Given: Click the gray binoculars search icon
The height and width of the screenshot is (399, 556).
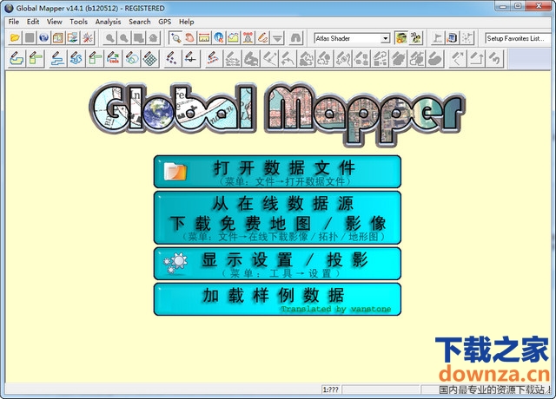Looking at the screenshot, I should 295,37.
